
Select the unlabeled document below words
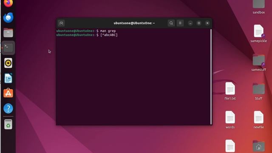pyautogui.click(x=230, y=146)
